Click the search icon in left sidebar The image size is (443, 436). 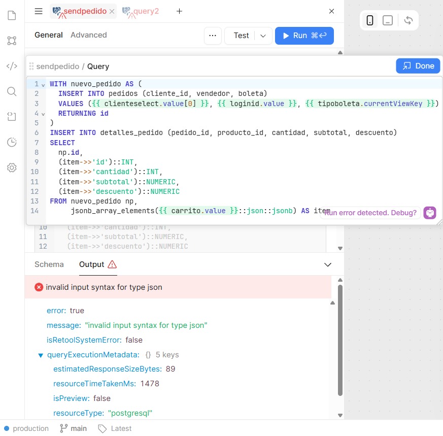(x=12, y=91)
